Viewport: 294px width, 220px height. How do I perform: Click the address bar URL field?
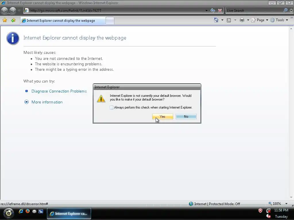coord(116,11)
